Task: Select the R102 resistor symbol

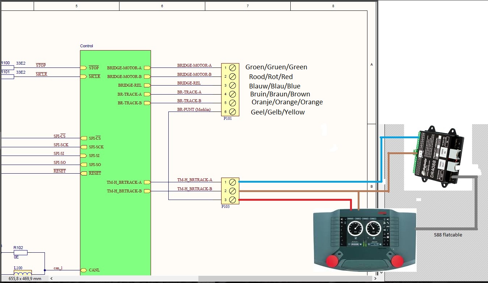Action: click(x=20, y=252)
